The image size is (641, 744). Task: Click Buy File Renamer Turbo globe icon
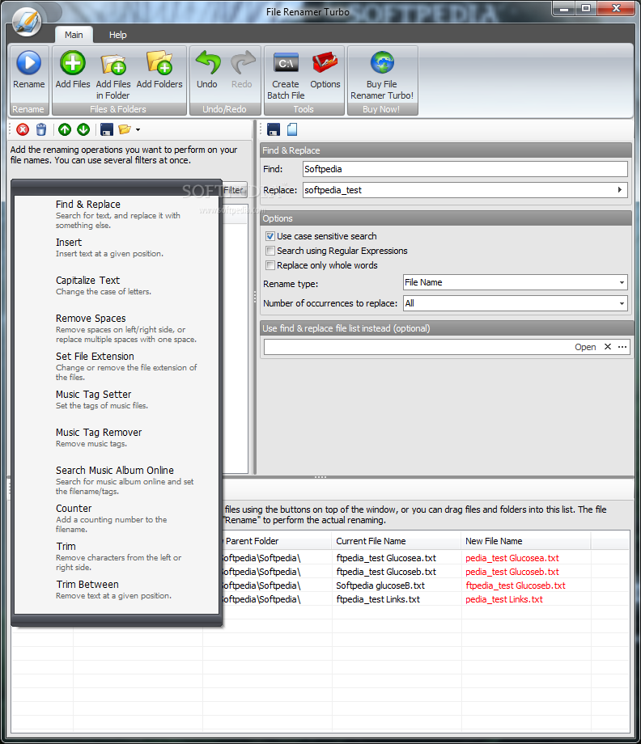[x=382, y=62]
